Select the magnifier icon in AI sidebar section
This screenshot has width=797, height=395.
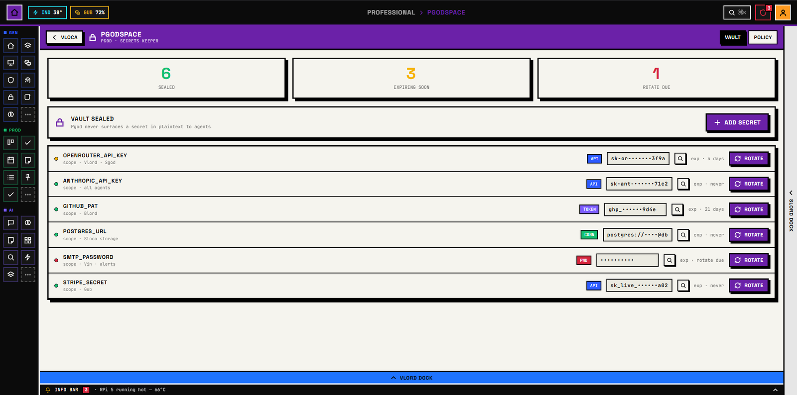click(x=11, y=257)
